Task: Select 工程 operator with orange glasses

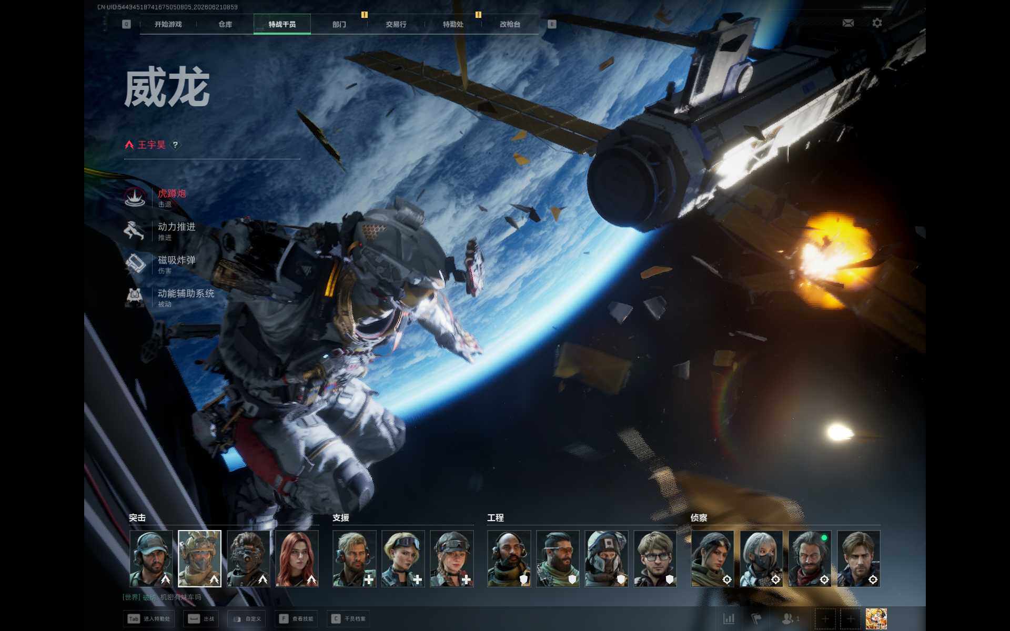Action: point(558,558)
